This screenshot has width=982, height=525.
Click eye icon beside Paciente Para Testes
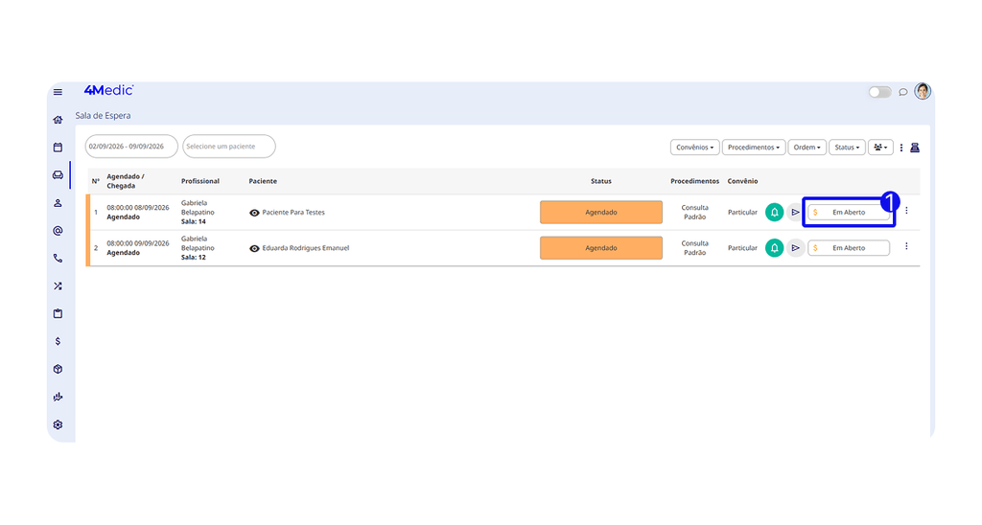(x=254, y=213)
